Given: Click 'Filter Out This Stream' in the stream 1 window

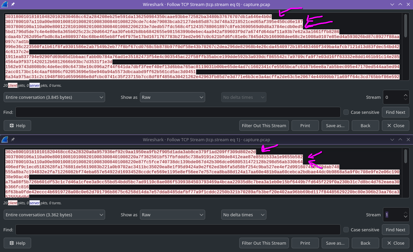Looking at the screenshot, I should point(264,243).
